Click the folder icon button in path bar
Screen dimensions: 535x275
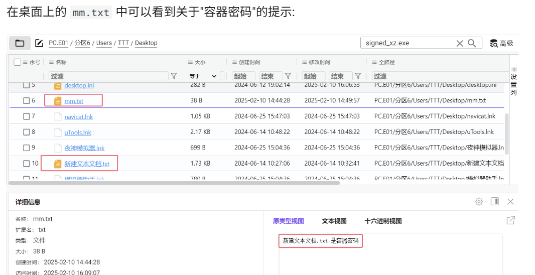pos(20,43)
